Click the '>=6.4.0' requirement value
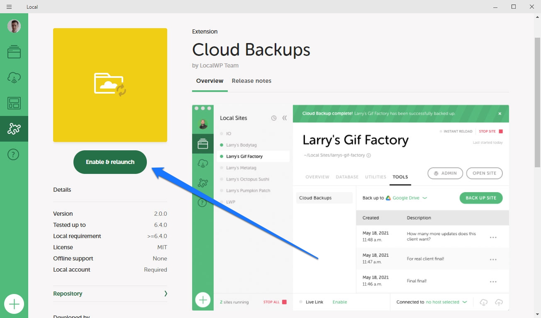Viewport: 541px width, 318px height. (x=157, y=236)
